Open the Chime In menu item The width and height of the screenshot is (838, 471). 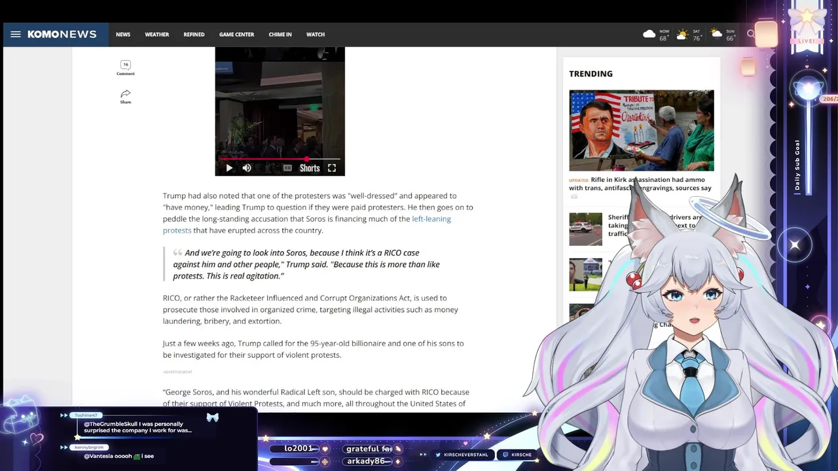[x=280, y=34]
